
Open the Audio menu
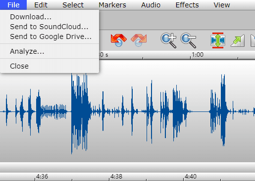point(151,5)
